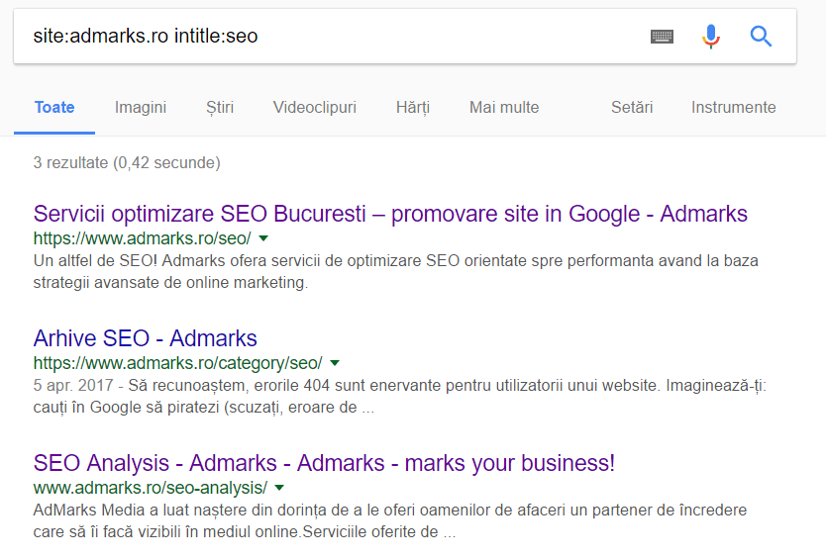Expand dropdown arrow next to seo-analysis/ URL
The image size is (826, 559).
pos(279,488)
